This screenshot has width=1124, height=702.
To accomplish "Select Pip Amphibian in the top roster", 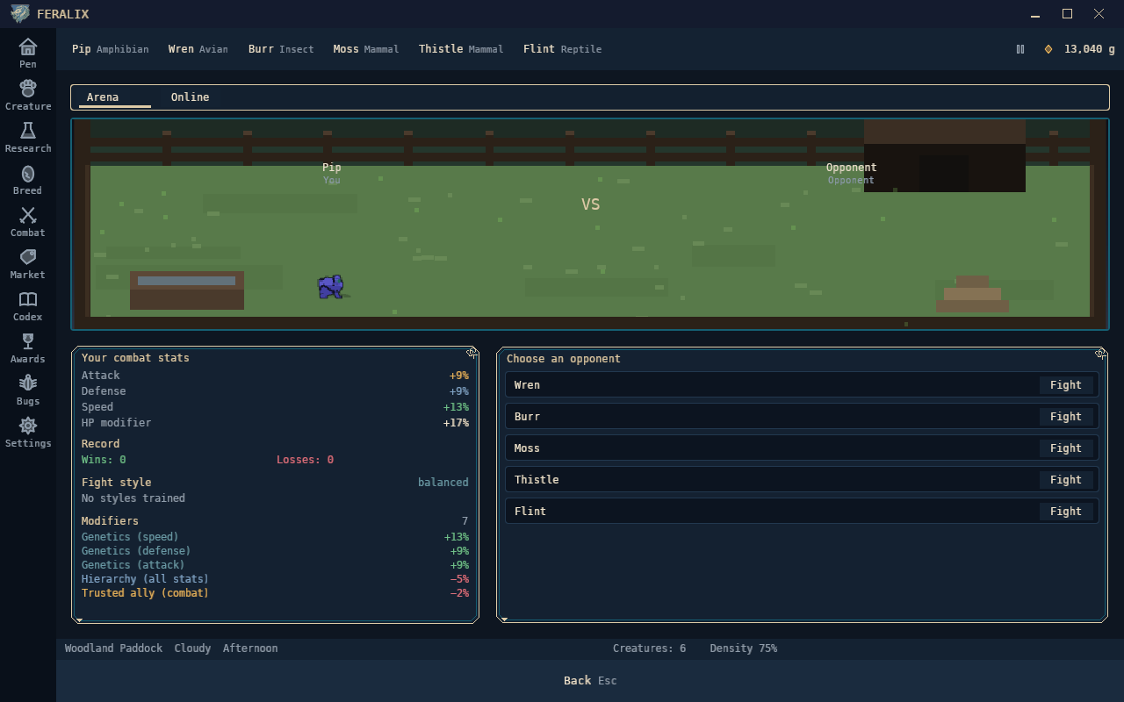I will pos(111,49).
